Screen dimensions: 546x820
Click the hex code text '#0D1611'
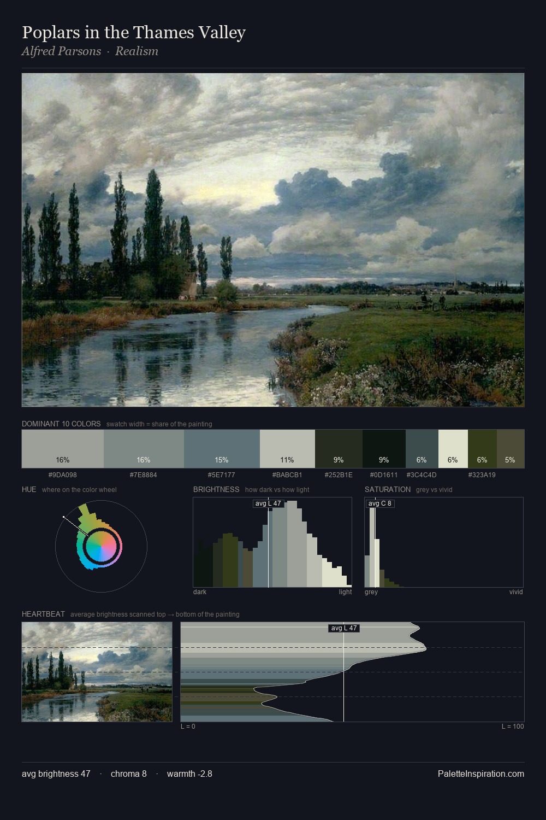384,475
